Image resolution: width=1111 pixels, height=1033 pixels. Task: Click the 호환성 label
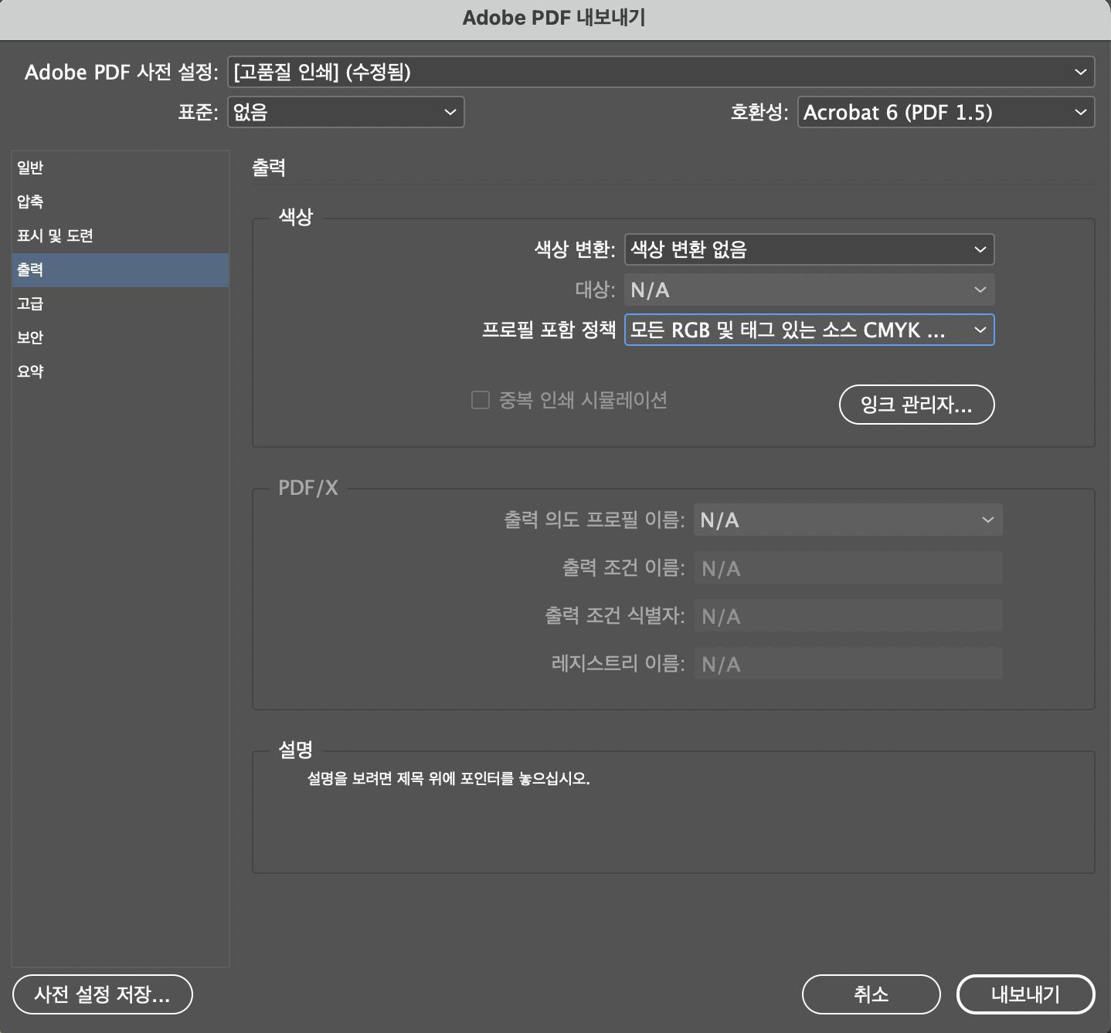point(759,113)
